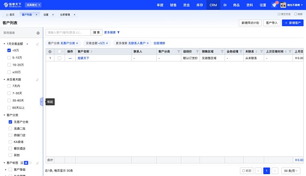The height and width of the screenshot is (176, 306).
Task: Check the 10-20万 checkbox
Action: tap(9, 65)
